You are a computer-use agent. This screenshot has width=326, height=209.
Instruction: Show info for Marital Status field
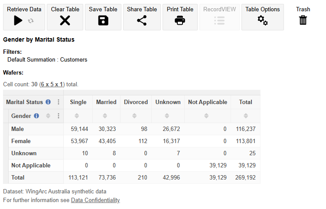click(x=48, y=102)
